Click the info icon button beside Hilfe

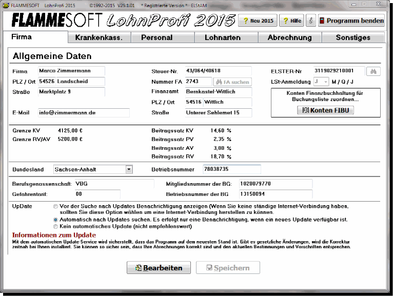coord(311,21)
